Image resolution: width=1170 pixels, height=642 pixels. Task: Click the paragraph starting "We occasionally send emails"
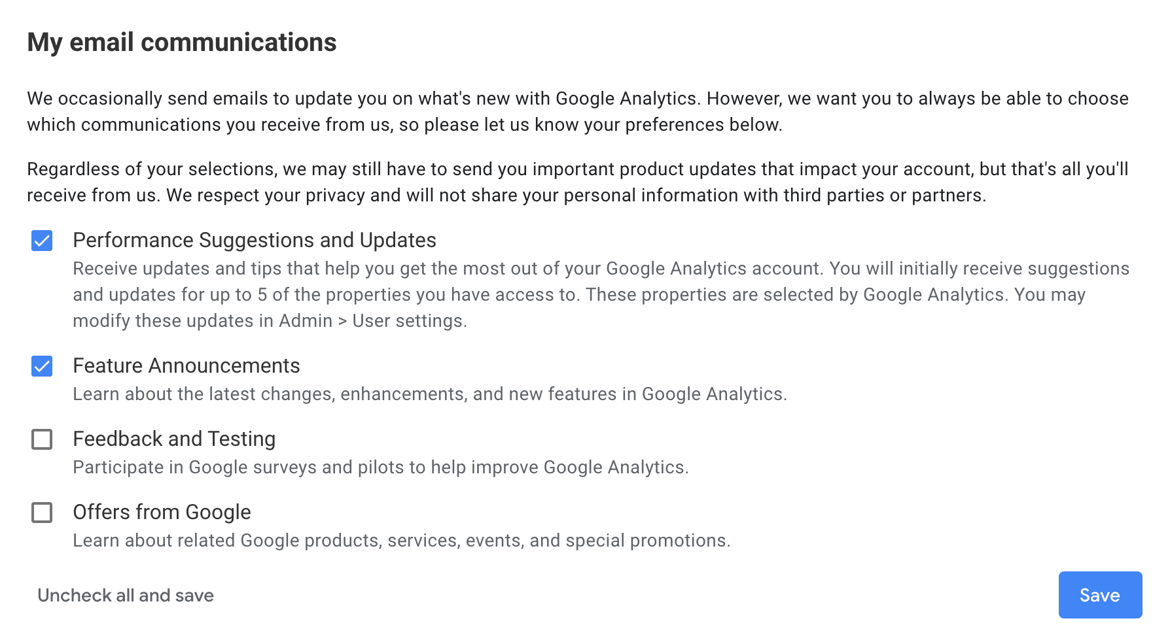(576, 112)
